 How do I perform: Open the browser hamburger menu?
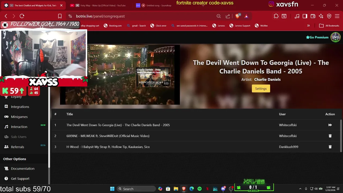[337, 16]
